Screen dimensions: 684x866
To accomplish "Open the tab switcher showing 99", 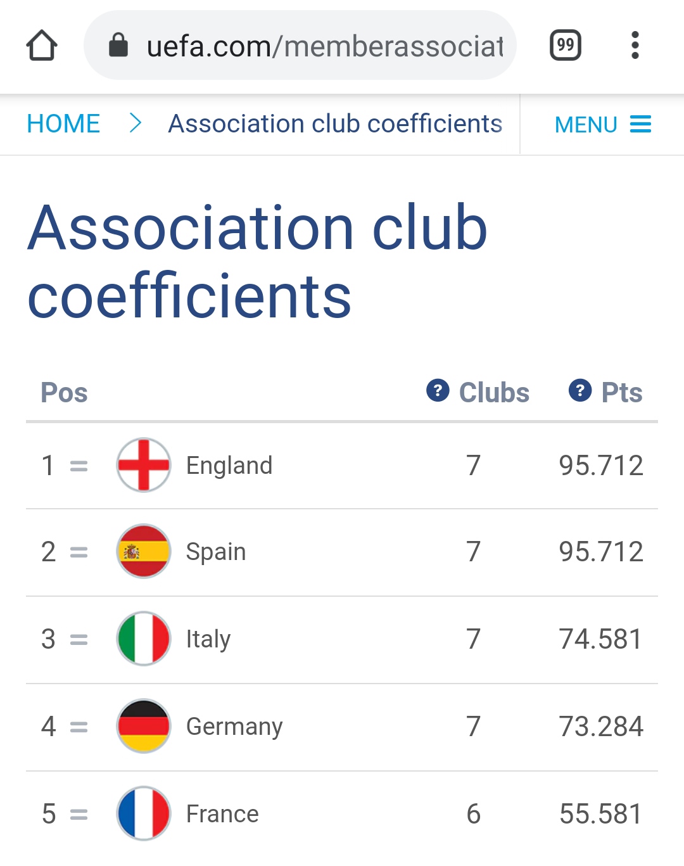I will click(566, 46).
